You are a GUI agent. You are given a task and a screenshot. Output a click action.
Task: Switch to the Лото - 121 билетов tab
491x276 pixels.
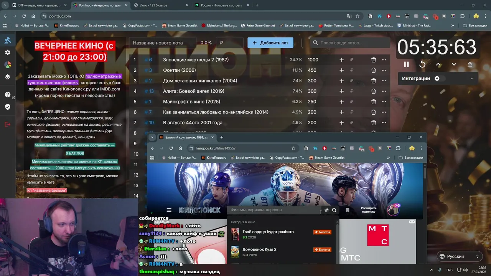pos(161,5)
